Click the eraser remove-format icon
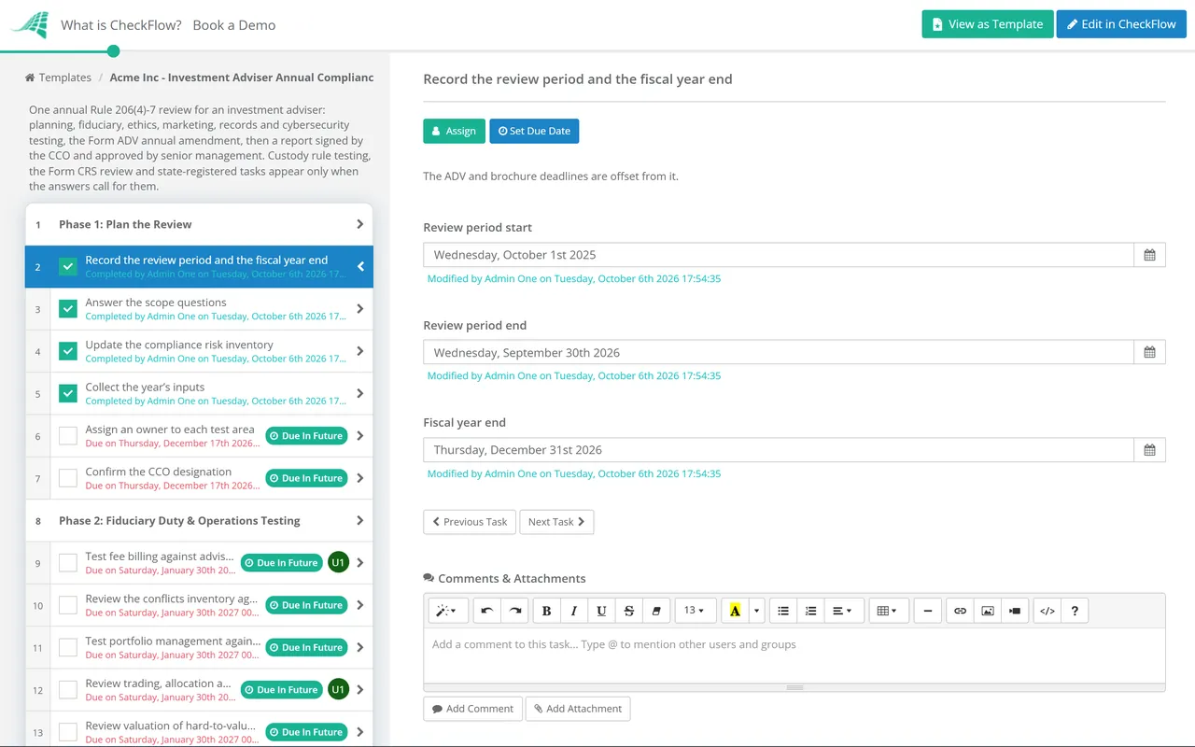 coord(656,611)
